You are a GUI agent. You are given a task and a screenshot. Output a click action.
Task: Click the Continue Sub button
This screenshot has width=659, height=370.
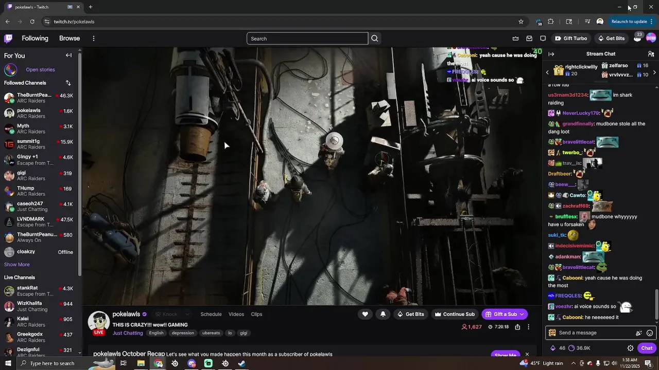click(x=454, y=314)
